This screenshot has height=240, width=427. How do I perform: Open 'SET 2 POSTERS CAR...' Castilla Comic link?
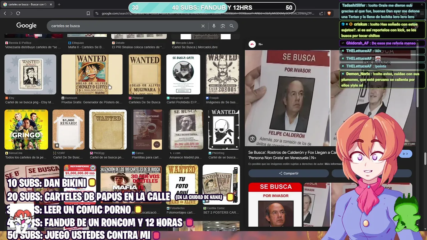221,212
